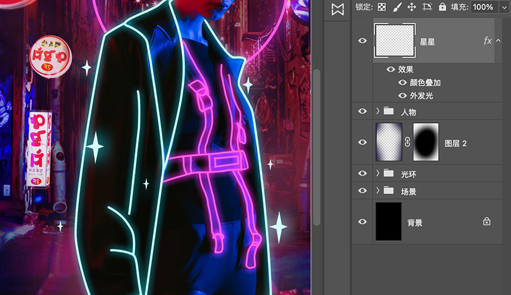
Task: Click the lock transparent pixels icon
Action: click(382, 7)
